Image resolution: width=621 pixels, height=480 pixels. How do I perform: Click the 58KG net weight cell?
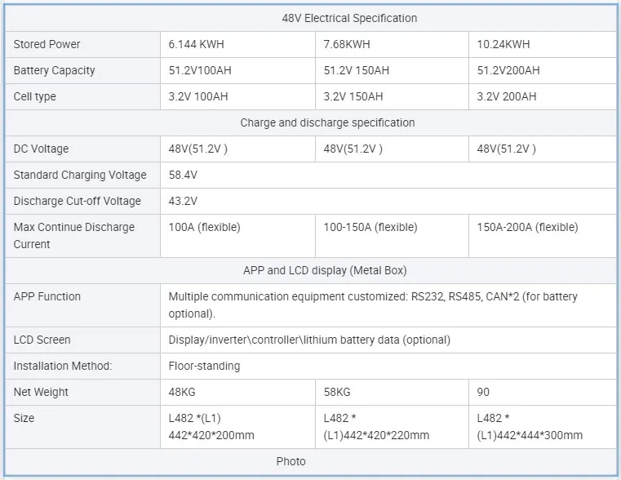[338, 392]
